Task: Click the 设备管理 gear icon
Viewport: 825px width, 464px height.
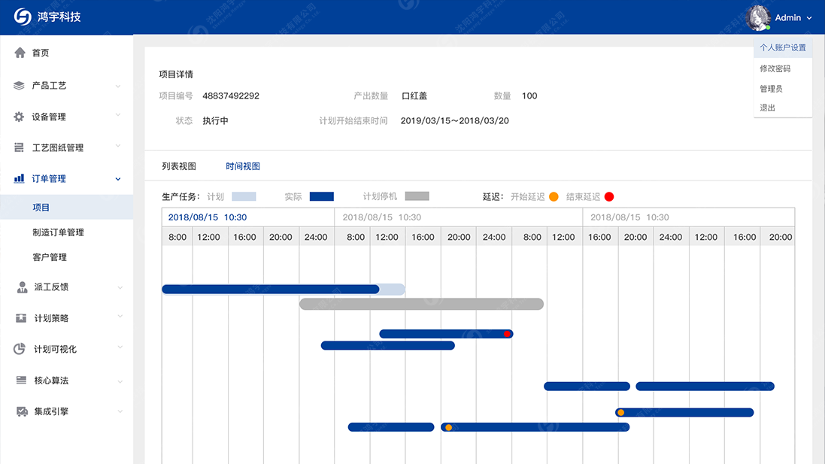Action: [20, 117]
